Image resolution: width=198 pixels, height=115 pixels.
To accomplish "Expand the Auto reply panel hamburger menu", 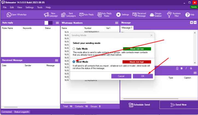I will (x=57, y=23).
